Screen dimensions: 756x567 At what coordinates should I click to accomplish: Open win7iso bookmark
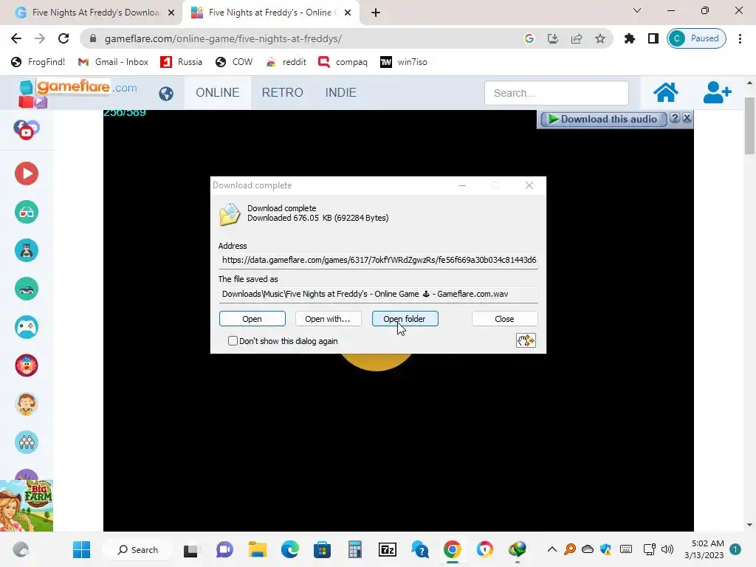coord(404,62)
